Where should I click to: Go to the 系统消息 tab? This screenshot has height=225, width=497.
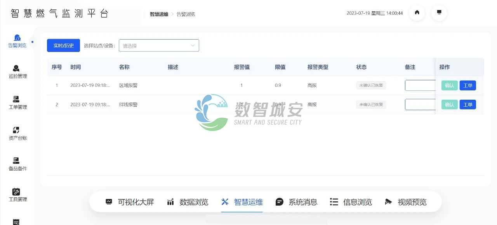(297, 202)
